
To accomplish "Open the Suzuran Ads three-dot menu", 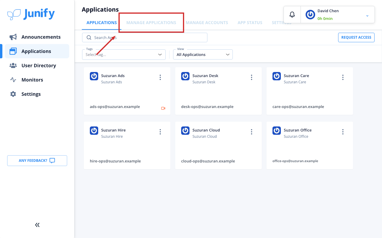I will [x=160, y=77].
